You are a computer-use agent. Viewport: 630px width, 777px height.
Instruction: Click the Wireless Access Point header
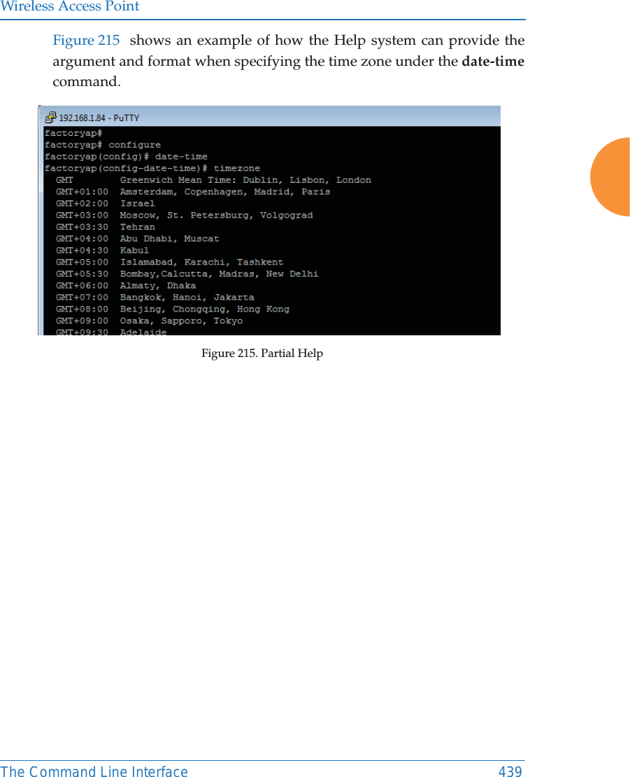click(70, 7)
